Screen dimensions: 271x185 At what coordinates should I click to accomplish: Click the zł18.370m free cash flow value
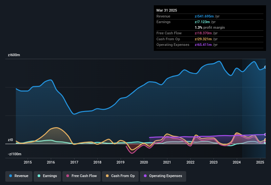click(x=203, y=33)
